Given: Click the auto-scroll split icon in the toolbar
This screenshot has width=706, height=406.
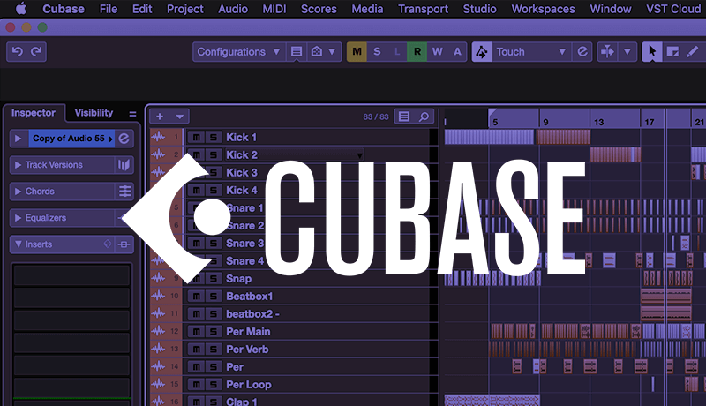Looking at the screenshot, I should click(607, 52).
